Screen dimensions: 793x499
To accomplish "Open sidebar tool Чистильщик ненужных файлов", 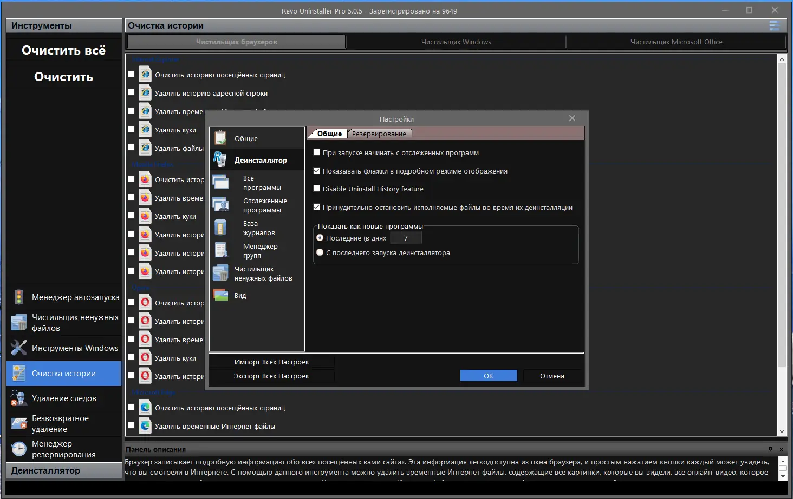I will pos(64,323).
